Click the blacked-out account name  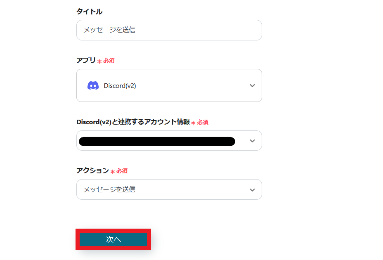[x=157, y=142]
